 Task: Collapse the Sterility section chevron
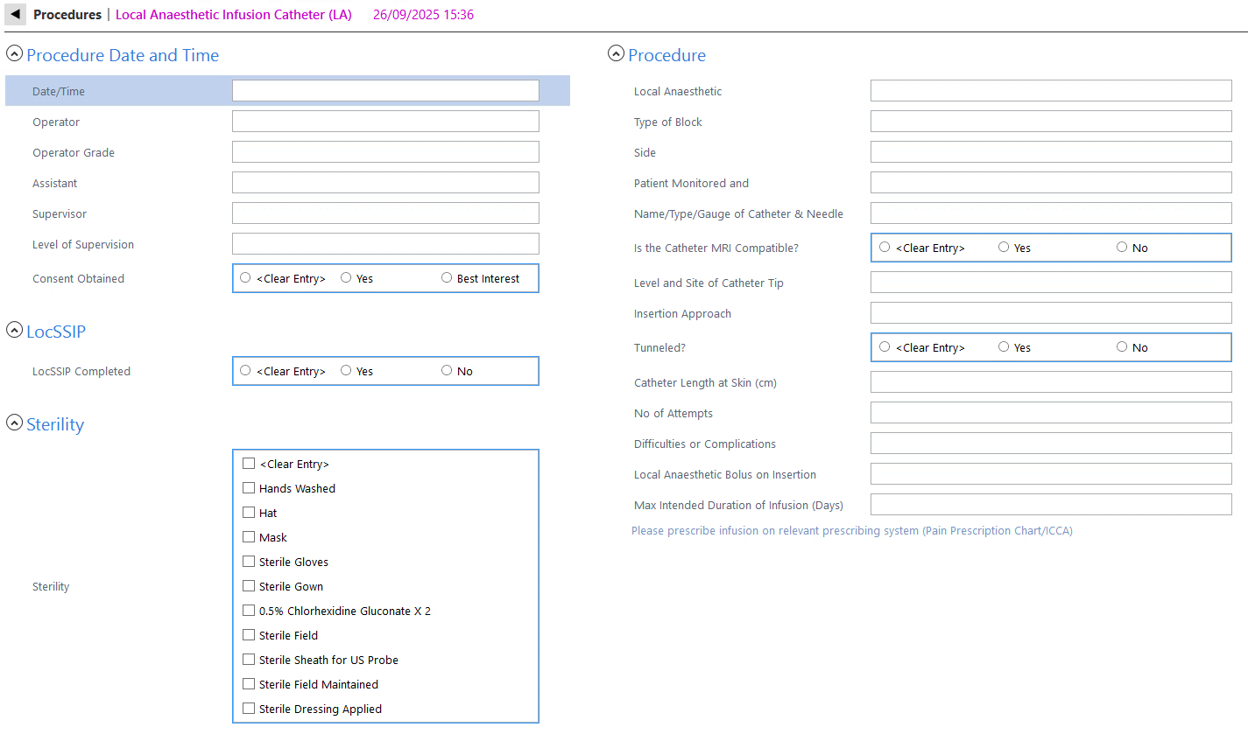[14, 423]
